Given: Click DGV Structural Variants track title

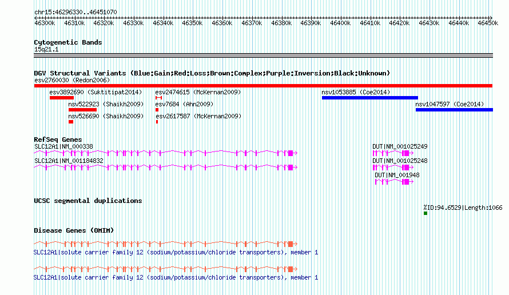Looking at the screenshot, I should pos(212,73).
